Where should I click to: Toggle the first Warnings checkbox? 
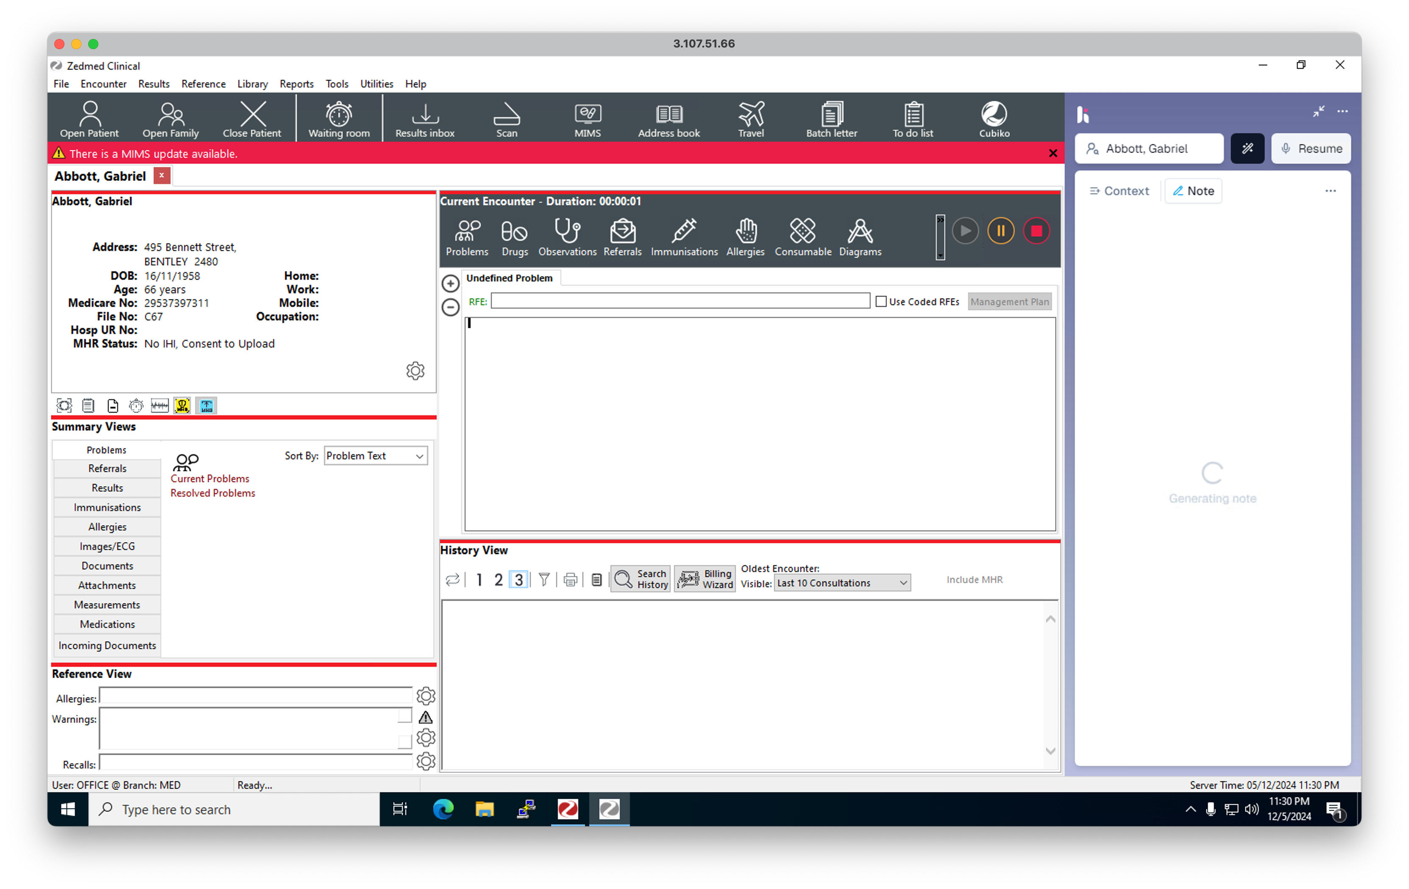(x=404, y=716)
